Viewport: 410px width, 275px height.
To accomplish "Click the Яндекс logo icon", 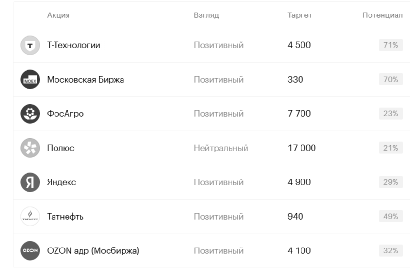I will (x=30, y=182).
